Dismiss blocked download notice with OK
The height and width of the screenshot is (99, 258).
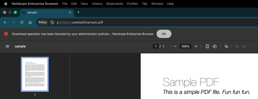164,34
